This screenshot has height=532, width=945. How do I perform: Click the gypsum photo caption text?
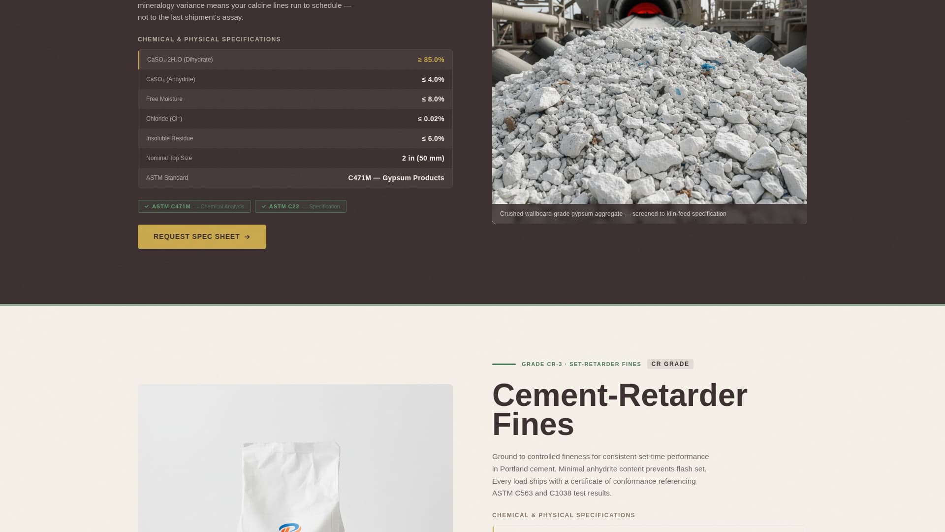click(x=613, y=214)
